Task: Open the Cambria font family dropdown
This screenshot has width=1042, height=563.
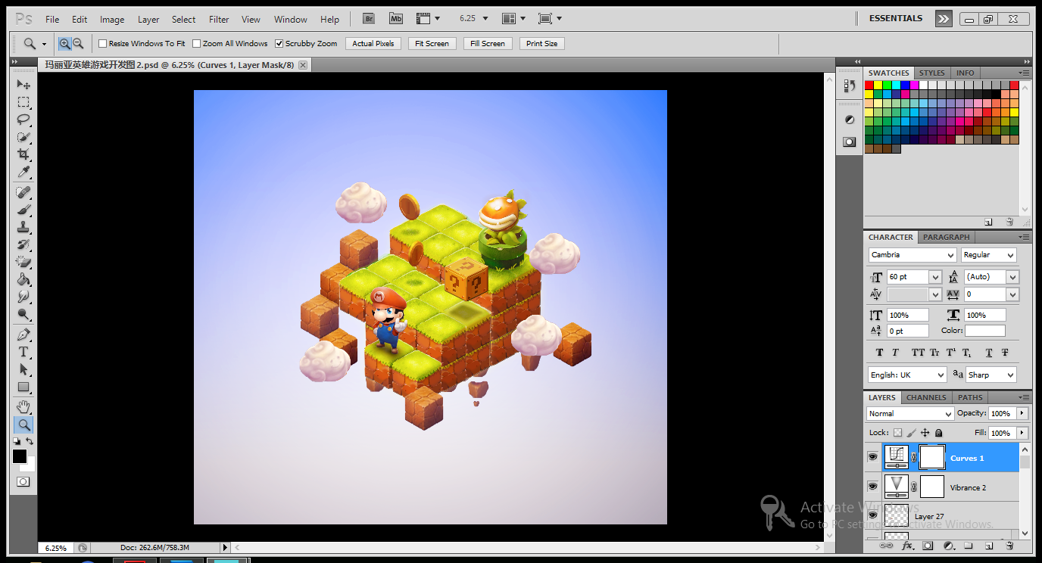Action: 913,255
